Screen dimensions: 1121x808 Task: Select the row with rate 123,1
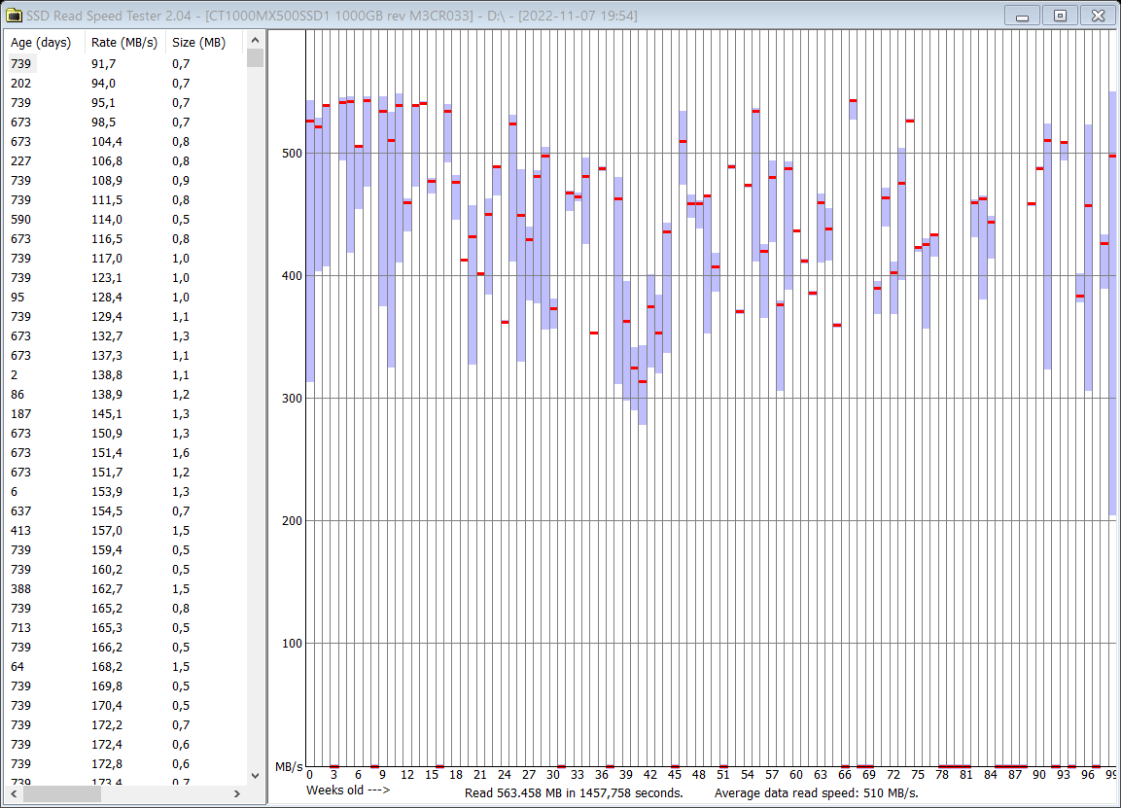coord(125,277)
